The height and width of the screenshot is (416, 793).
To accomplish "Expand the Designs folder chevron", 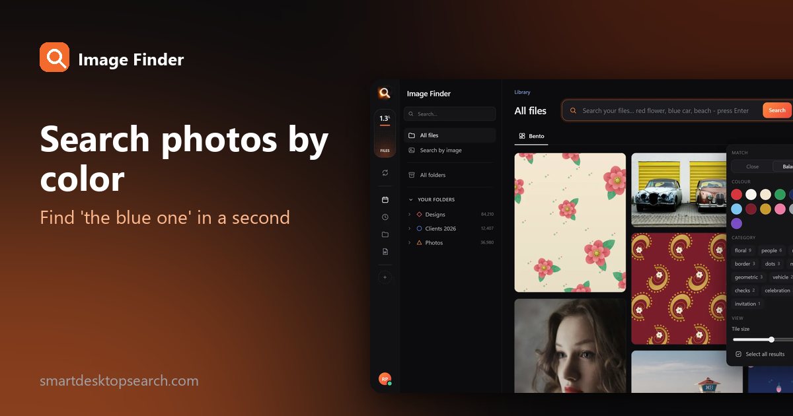I will pos(410,215).
